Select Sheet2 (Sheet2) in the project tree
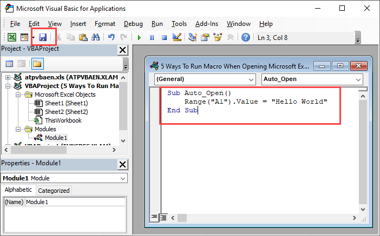380x236 pixels. pyautogui.click(x=66, y=112)
